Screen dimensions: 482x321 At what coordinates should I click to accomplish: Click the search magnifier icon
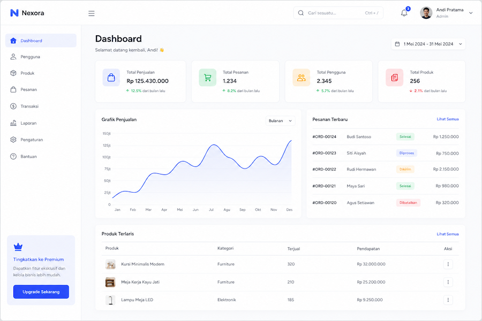tap(301, 13)
